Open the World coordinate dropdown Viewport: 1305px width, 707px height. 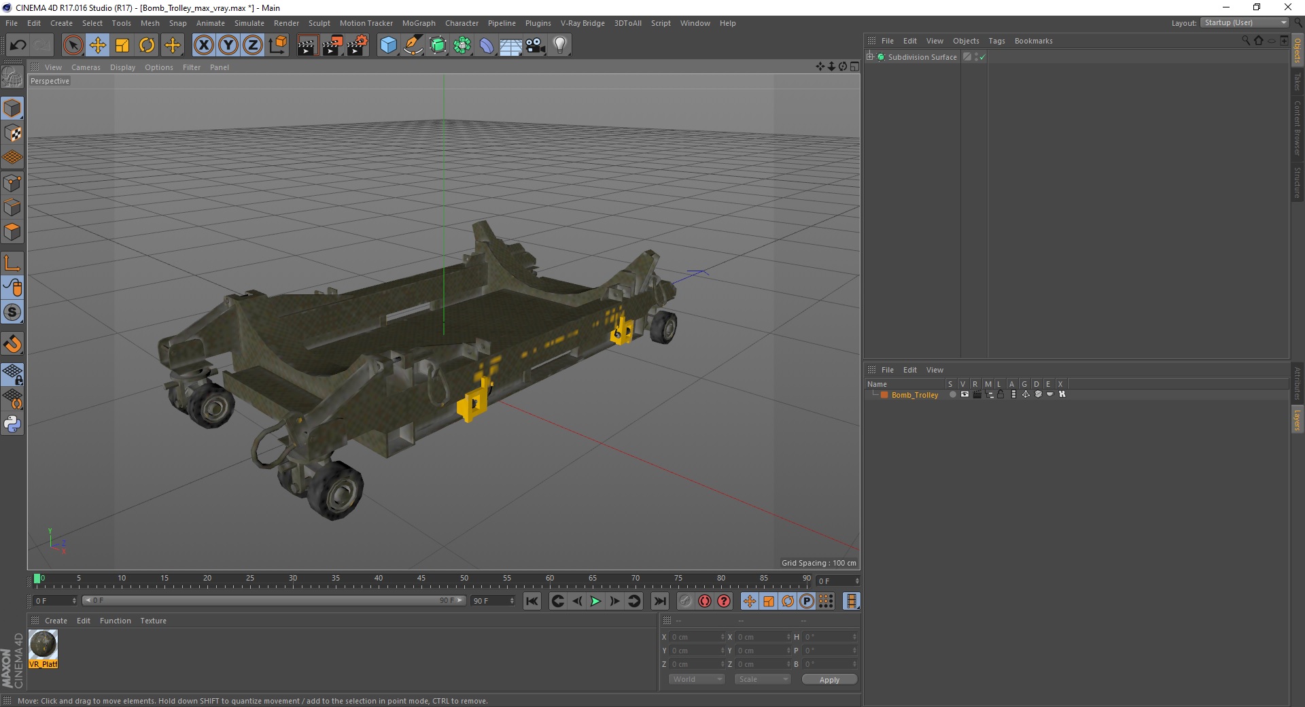(697, 679)
